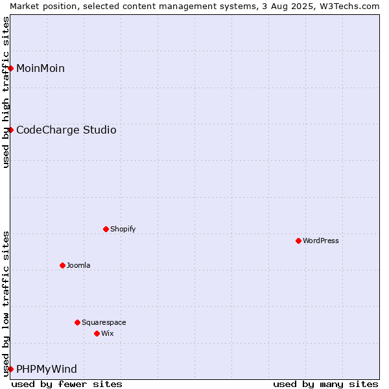Click the 'used by fewer sites' axis label
389x389 pixels.
point(67,384)
